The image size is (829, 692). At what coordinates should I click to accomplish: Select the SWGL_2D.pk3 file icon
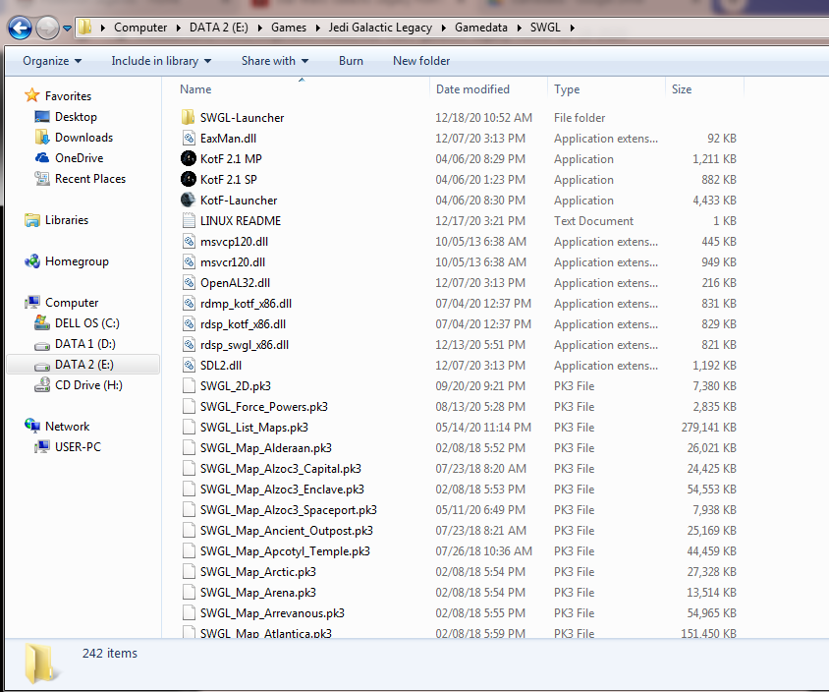tap(189, 385)
